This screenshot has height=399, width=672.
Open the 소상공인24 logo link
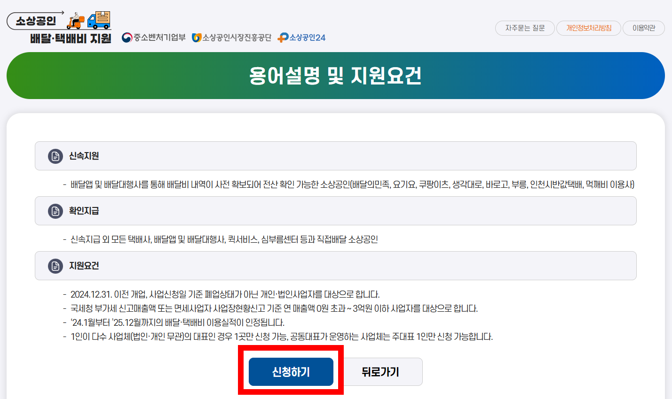(x=301, y=38)
